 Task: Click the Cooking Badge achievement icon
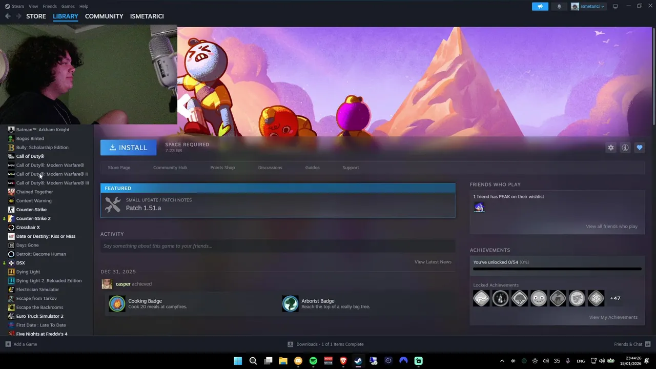coord(117,303)
